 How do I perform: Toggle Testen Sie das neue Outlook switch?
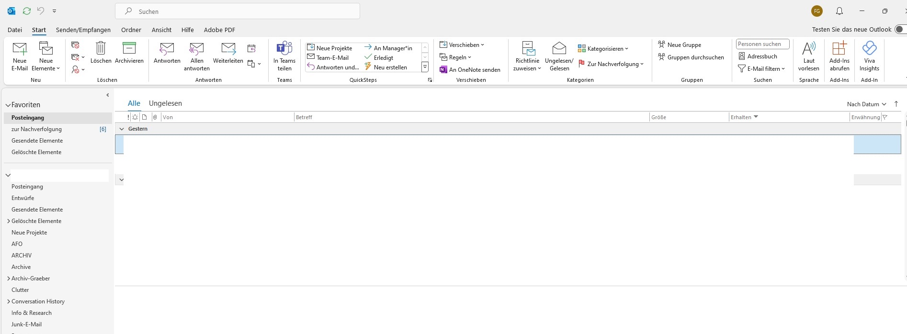900,30
